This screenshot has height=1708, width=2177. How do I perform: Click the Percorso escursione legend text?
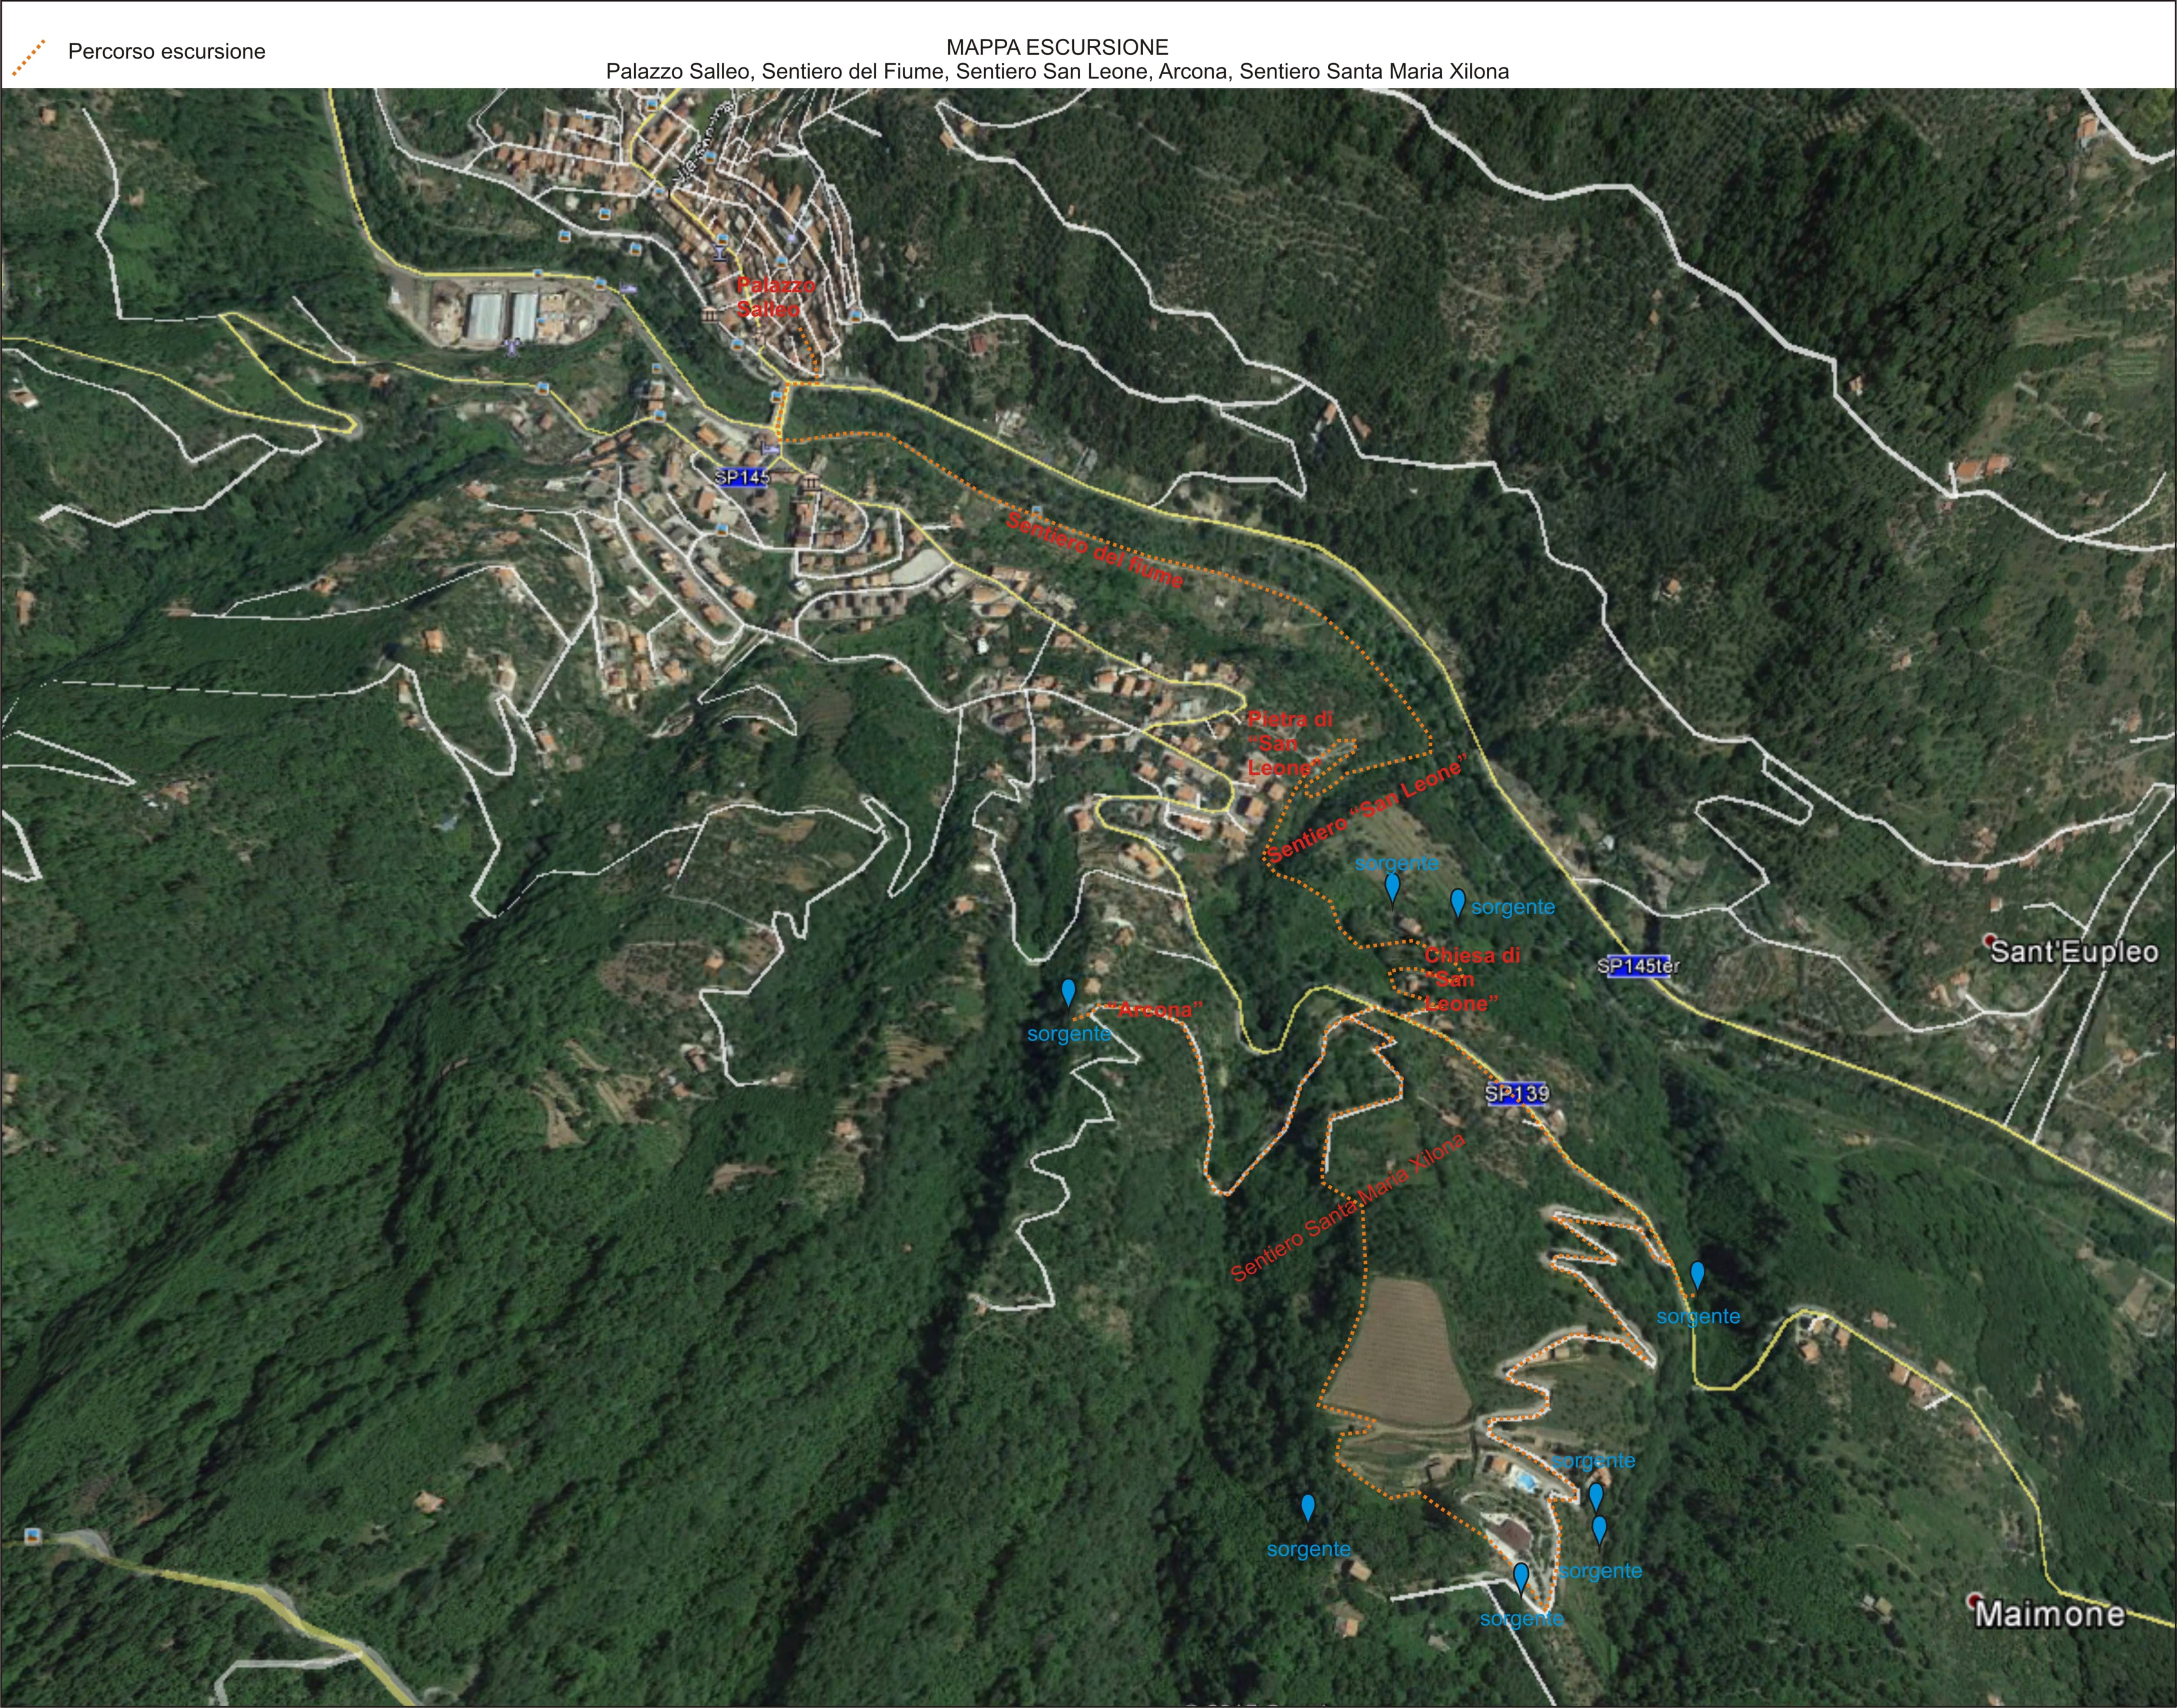(x=167, y=52)
